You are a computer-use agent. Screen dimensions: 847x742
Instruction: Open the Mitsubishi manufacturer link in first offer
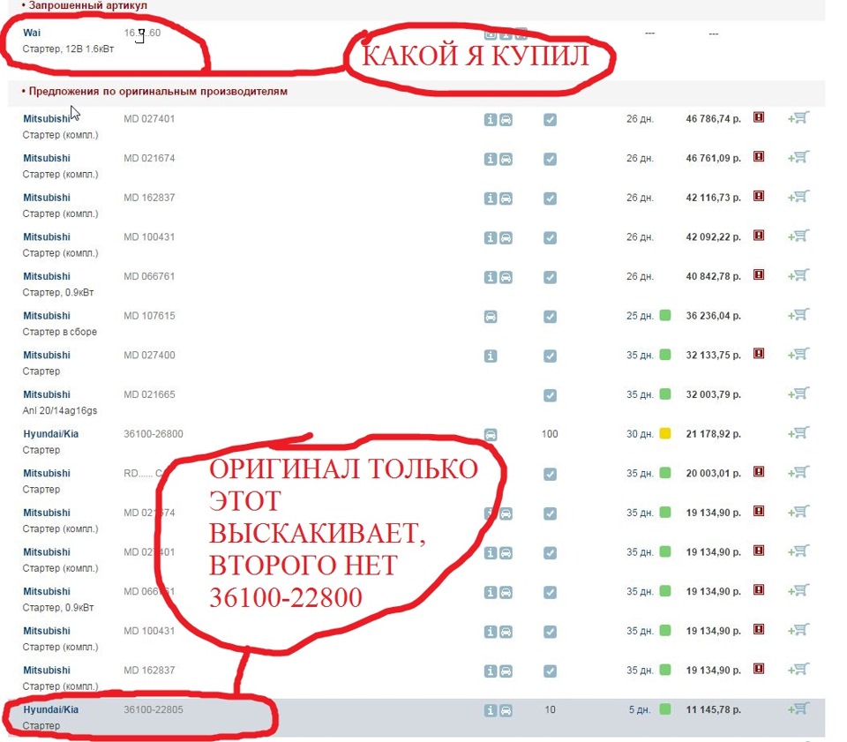click(x=46, y=117)
